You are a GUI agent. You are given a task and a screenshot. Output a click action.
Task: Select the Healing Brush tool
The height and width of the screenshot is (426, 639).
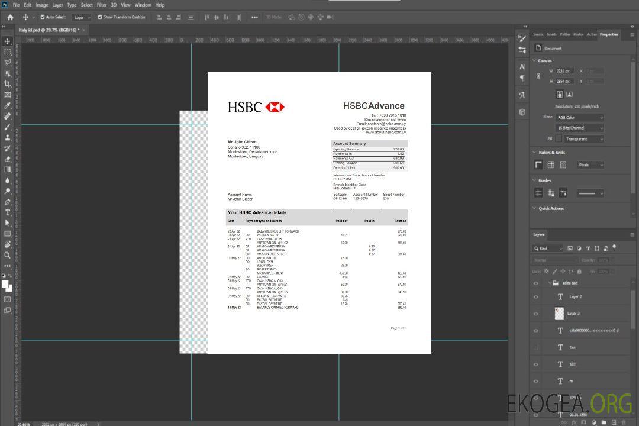pos(7,116)
